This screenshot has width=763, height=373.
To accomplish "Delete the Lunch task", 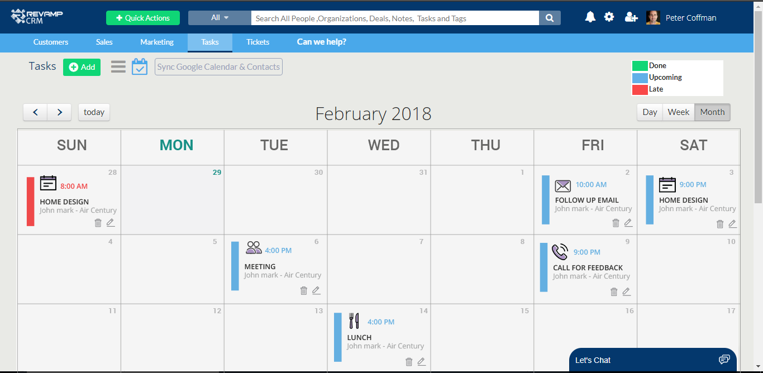I will [409, 361].
